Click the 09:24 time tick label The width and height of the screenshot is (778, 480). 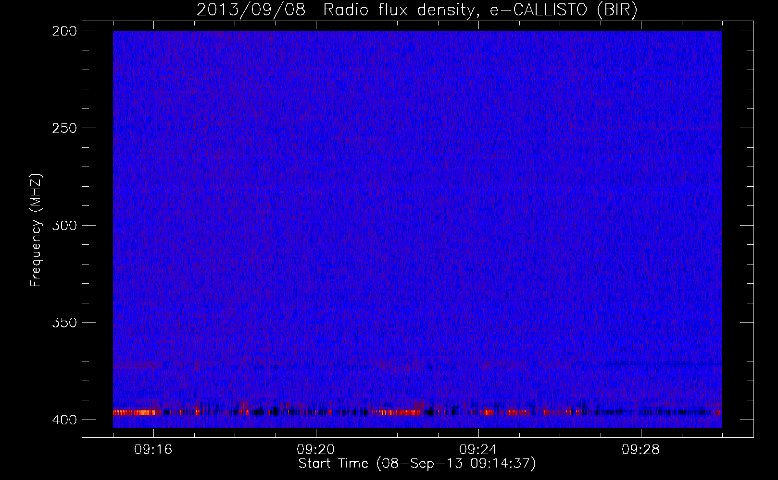pyautogui.click(x=478, y=450)
